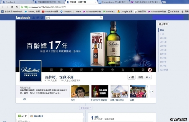Jump to 1938年 in the timeline
Viewport: 189px width, 122px height.
coord(163,58)
